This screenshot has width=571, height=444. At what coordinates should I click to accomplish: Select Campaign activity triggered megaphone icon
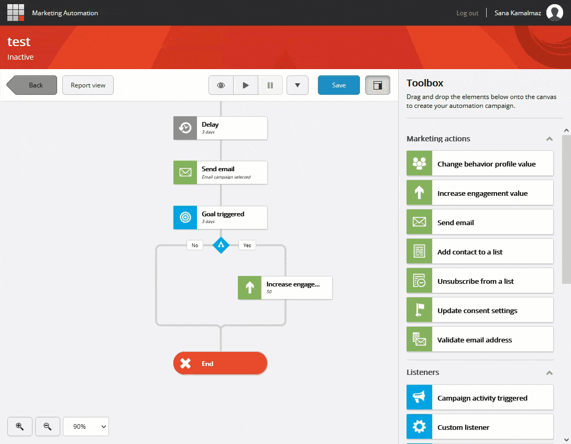[x=420, y=397]
